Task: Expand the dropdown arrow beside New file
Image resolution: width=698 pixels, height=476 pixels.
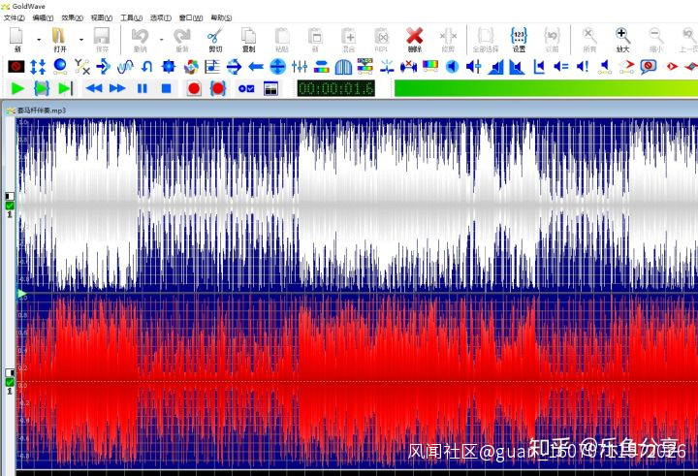Action: pos(39,40)
